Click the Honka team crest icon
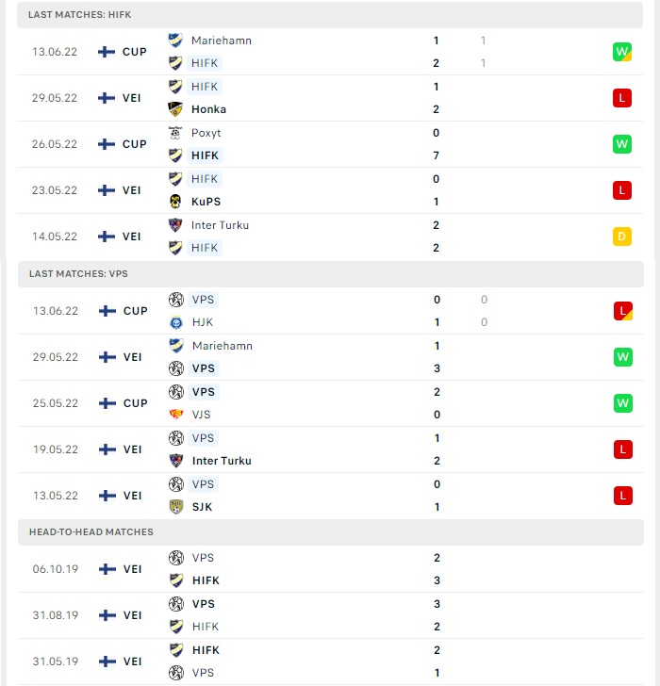The height and width of the screenshot is (686, 660). (x=175, y=109)
